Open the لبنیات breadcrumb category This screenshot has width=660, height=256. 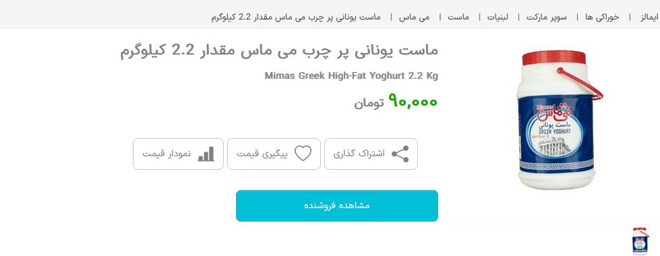(x=498, y=18)
